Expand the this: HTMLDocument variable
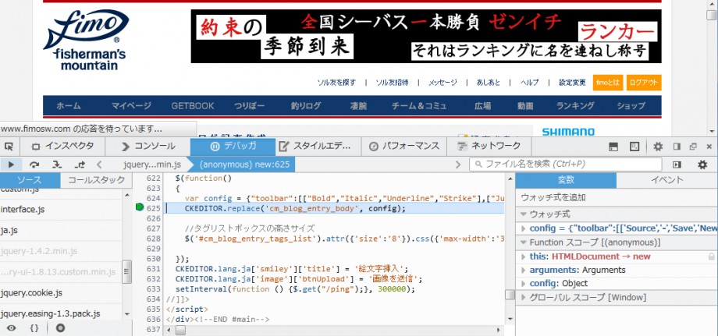 (x=524, y=256)
